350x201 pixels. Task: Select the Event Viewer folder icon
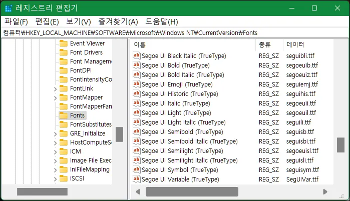[64, 43]
